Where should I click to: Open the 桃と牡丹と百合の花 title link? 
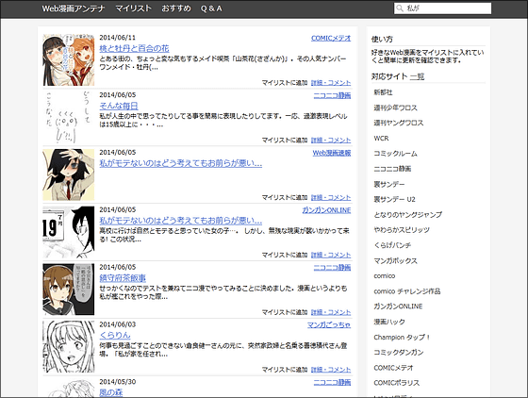pyautogui.click(x=134, y=48)
